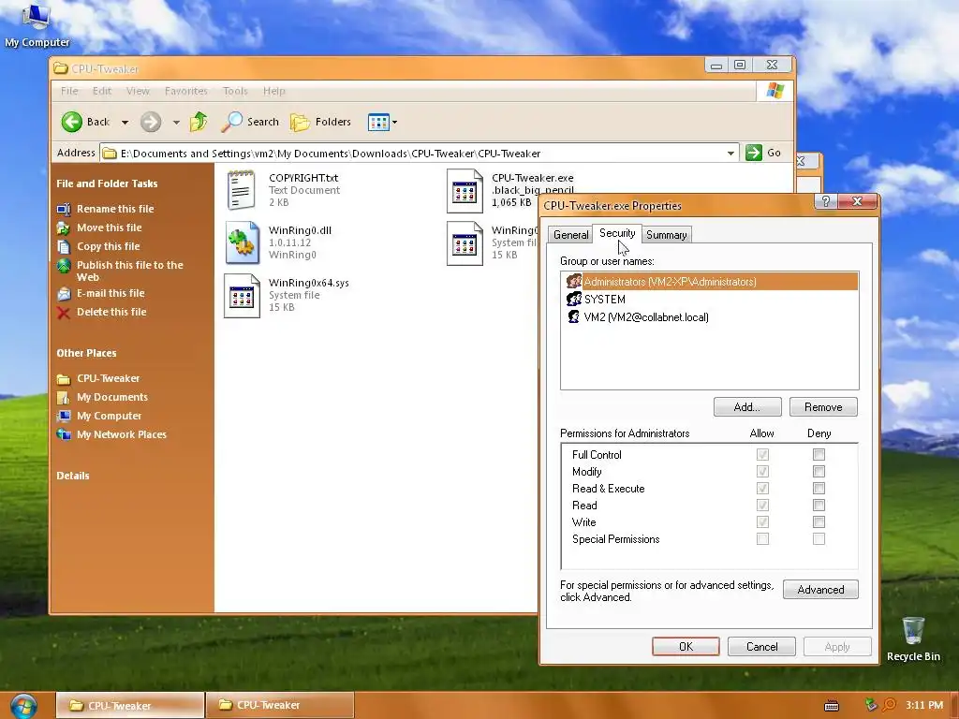Toggle Allow for Write
This screenshot has width=959, height=719.
[x=762, y=521]
